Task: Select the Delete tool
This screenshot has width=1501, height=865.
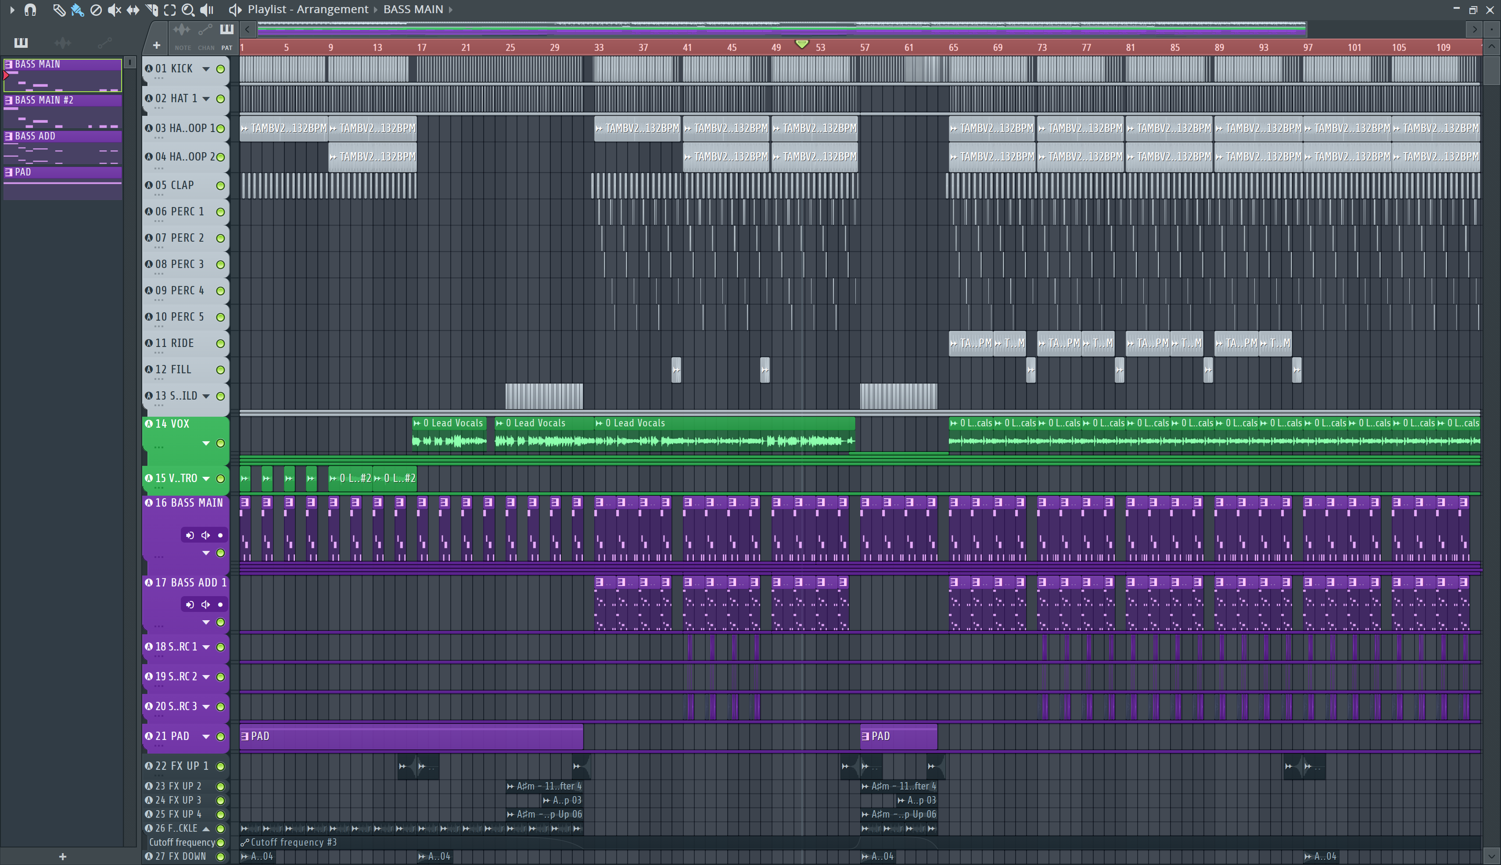Action: click(96, 10)
